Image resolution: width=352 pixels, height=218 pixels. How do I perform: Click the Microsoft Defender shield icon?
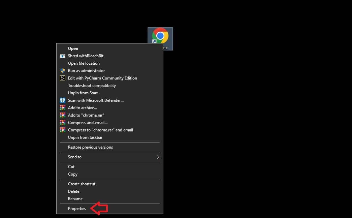[63, 100]
